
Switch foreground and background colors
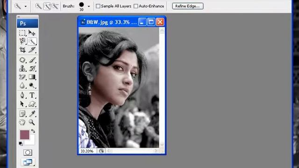(x=33, y=131)
